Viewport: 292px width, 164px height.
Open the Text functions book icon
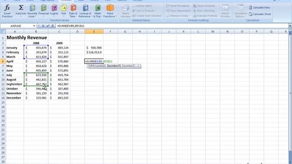[64, 8]
